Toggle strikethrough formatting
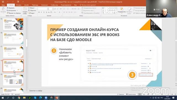Viewport: 177px width, 100px height. pyautogui.click(x=49, y=12)
